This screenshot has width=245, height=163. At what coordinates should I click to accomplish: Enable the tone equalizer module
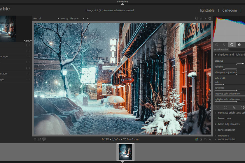[216, 130]
